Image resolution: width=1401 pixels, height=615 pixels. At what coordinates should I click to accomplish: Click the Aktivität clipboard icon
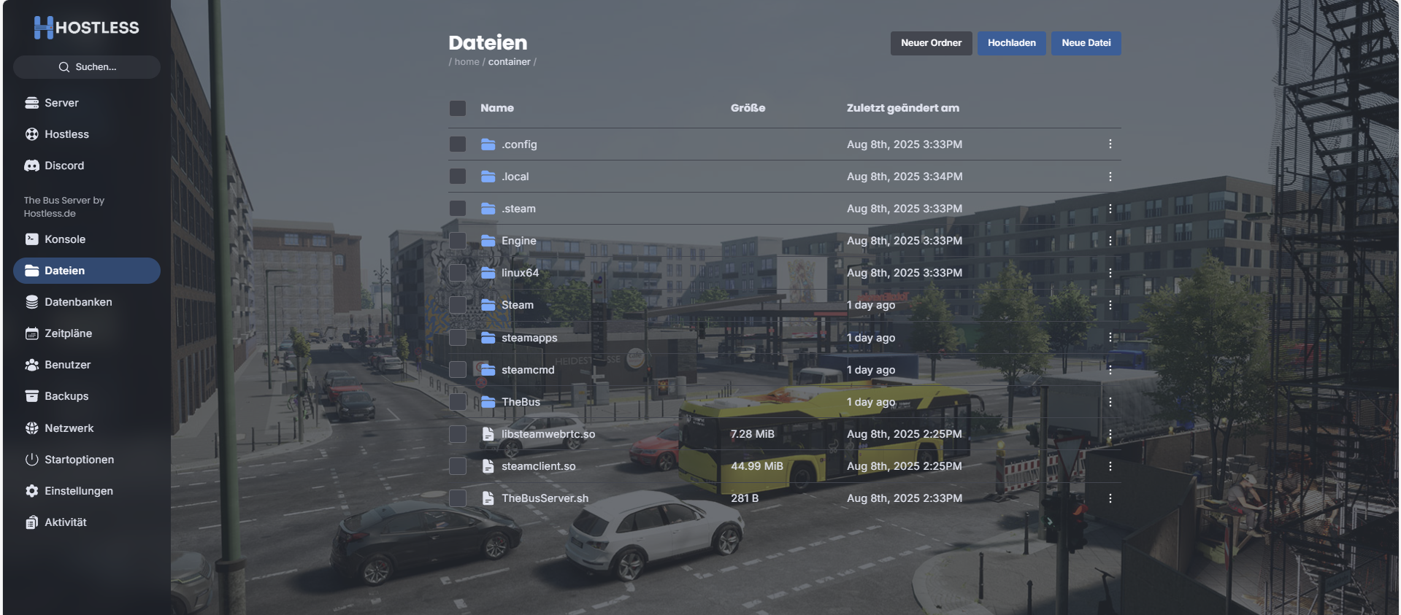(x=31, y=522)
